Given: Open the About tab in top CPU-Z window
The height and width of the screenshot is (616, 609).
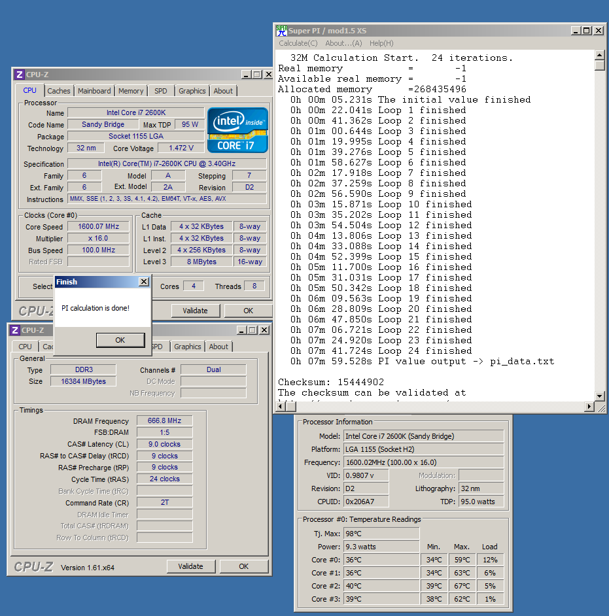Looking at the screenshot, I should click(223, 91).
